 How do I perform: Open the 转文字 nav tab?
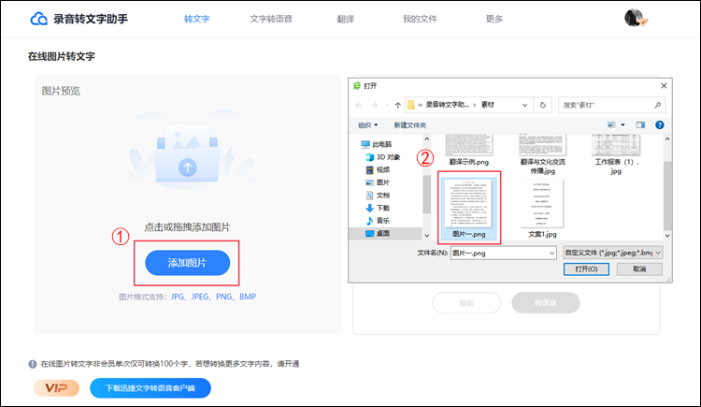click(x=196, y=19)
